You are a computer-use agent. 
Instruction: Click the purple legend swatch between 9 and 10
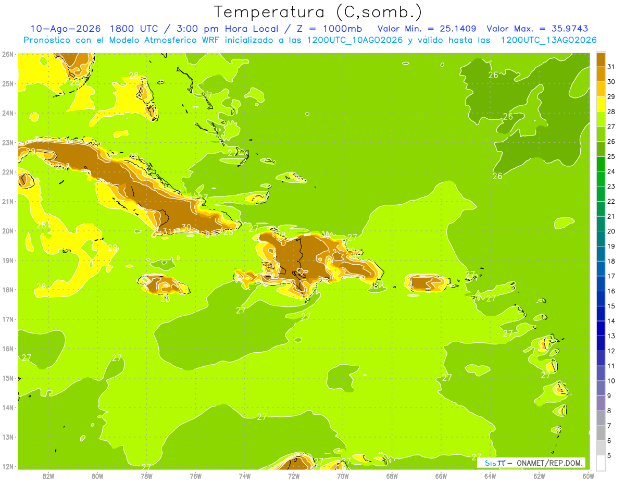click(601, 388)
